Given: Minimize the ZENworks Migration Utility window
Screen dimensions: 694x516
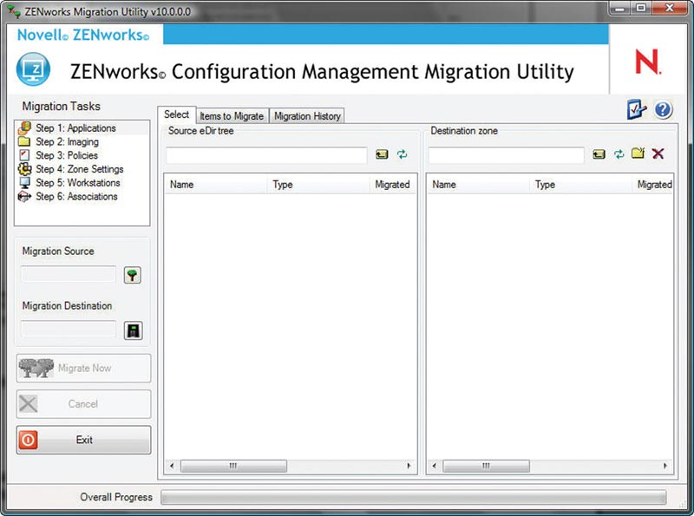Looking at the screenshot, I should click(x=620, y=9).
